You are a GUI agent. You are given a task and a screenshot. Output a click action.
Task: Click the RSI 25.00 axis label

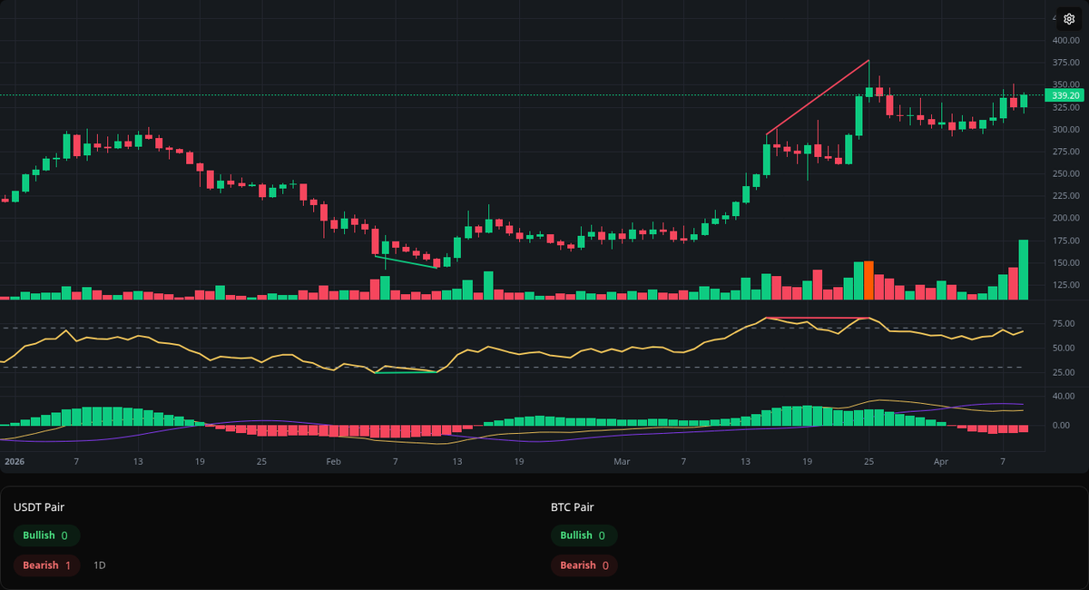[1064, 373]
